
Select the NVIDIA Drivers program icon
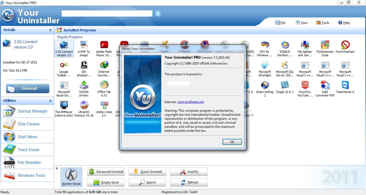coord(84,89)
